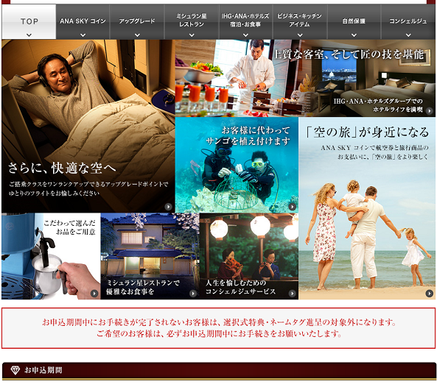Open IHG·ANA·ホテルズ 宿泊·お食事 menu
Viewport: 437px width, 387px height.
pos(245,21)
